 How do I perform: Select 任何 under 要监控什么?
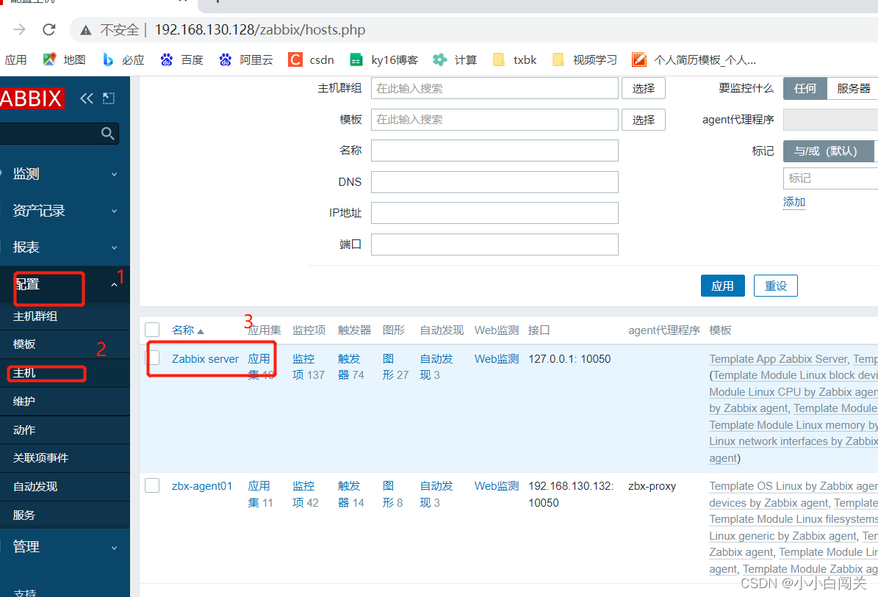tap(805, 88)
